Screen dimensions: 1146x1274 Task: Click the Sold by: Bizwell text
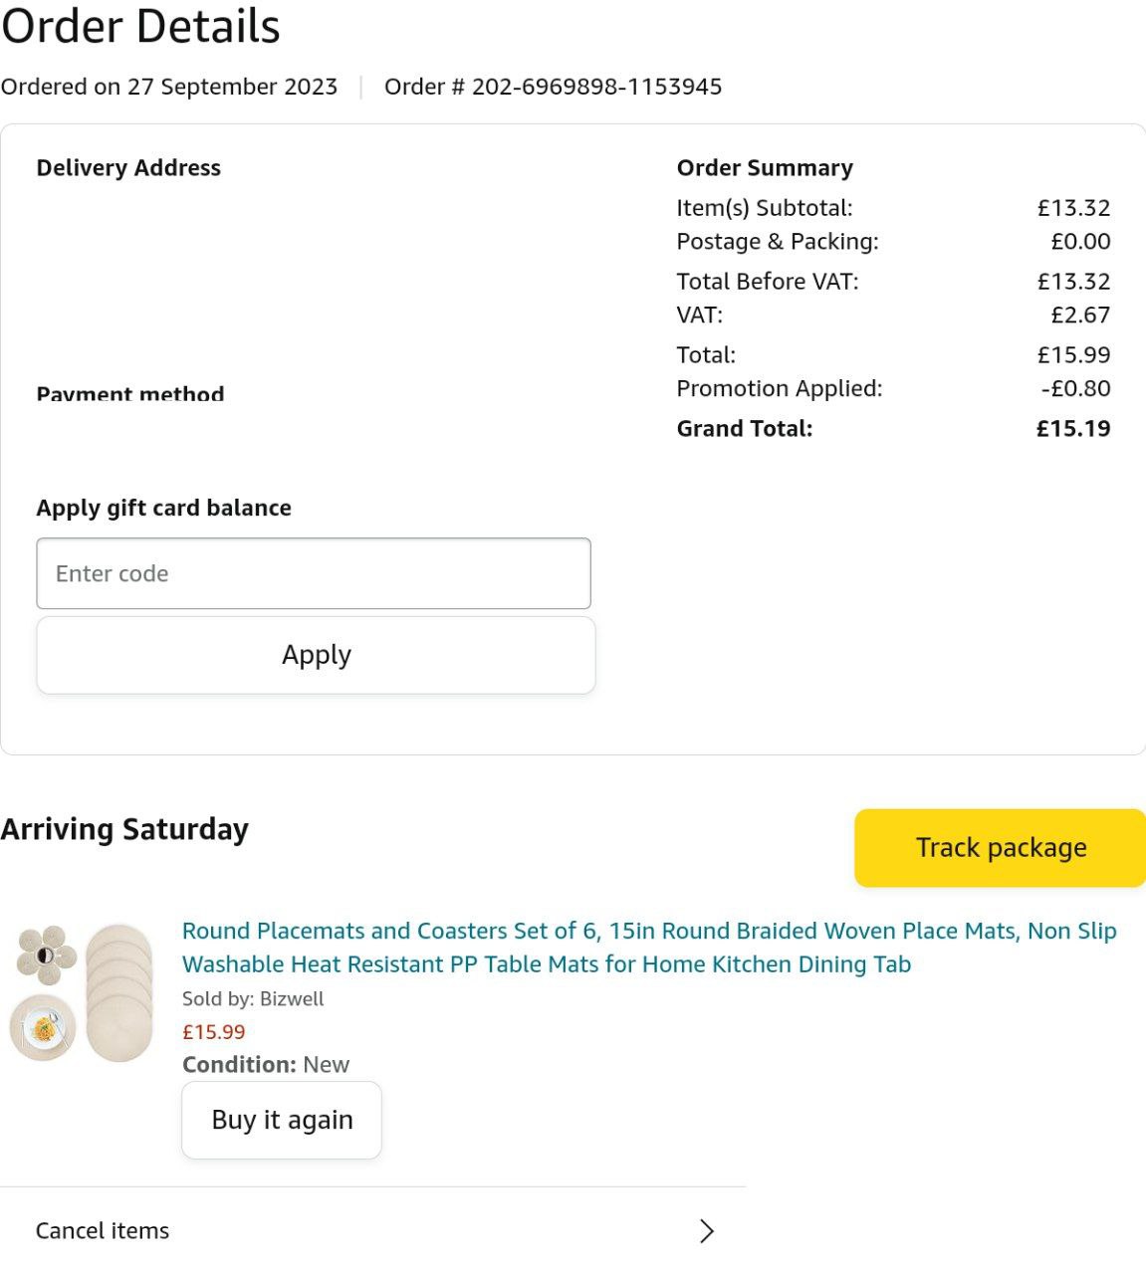point(253,998)
